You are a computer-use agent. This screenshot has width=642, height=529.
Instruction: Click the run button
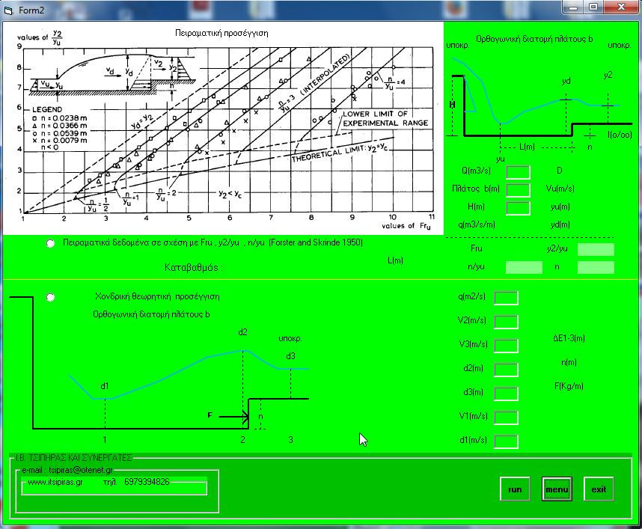pos(515,489)
